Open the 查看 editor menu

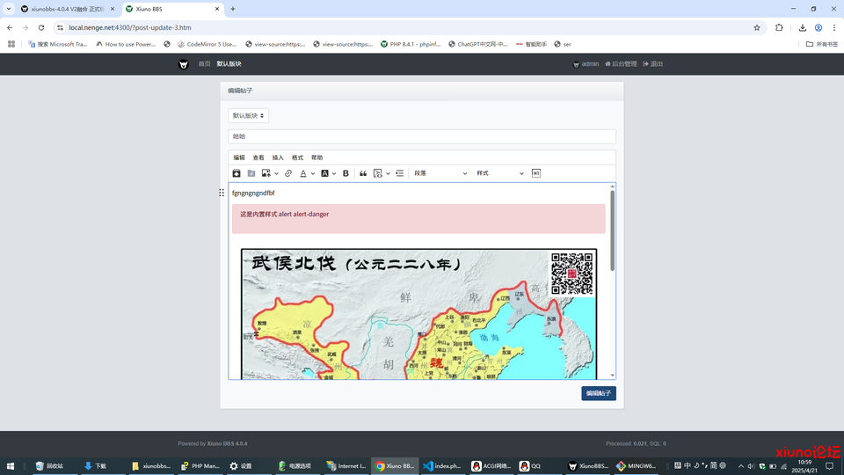258,157
